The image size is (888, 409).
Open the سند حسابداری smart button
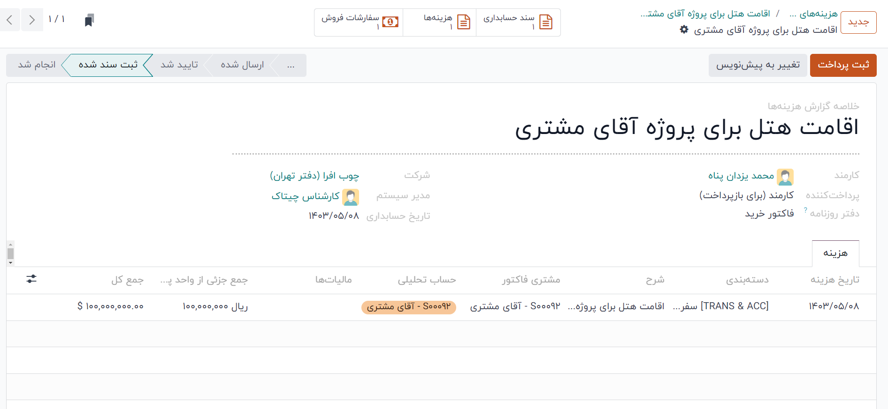[x=518, y=22]
